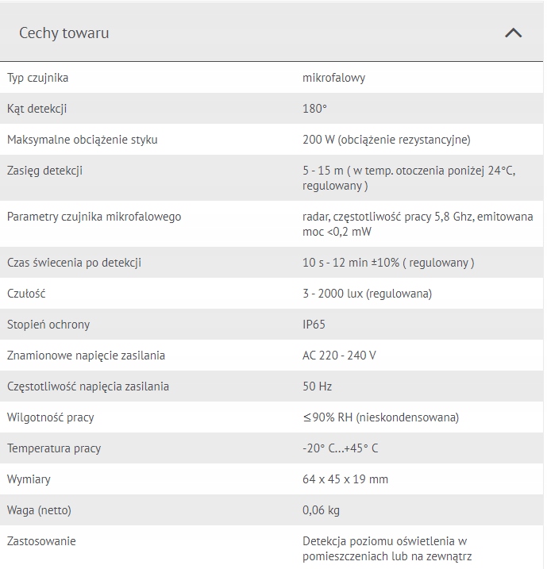Click the Typ czujnika label
This screenshot has width=547, height=569.
pos(37,78)
